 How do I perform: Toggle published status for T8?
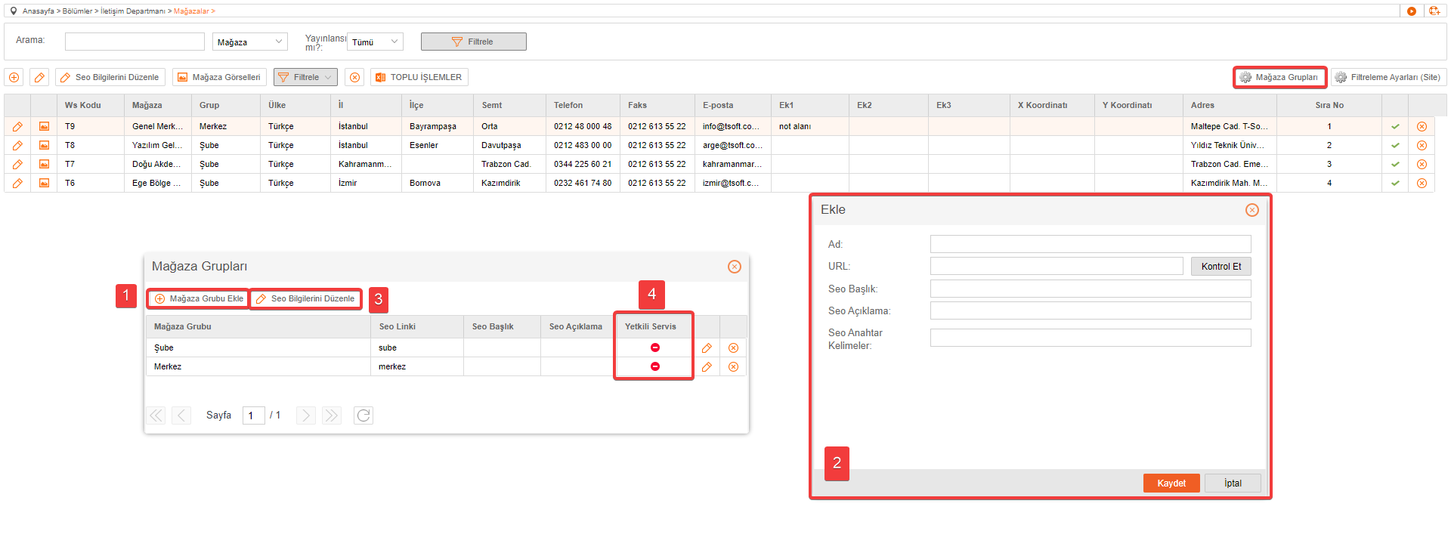coord(1395,145)
